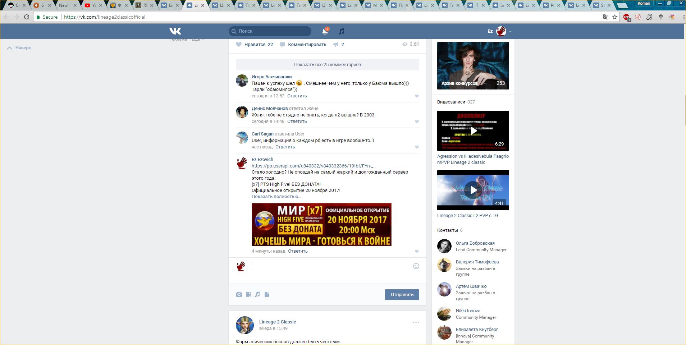
Task: Switch to the tab labeled 6
Action: (x=42, y=5)
